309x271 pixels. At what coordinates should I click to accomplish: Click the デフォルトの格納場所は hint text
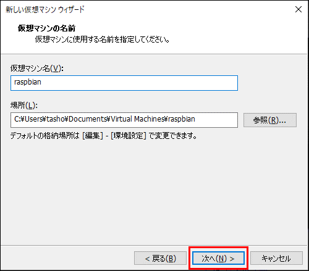click(x=103, y=136)
